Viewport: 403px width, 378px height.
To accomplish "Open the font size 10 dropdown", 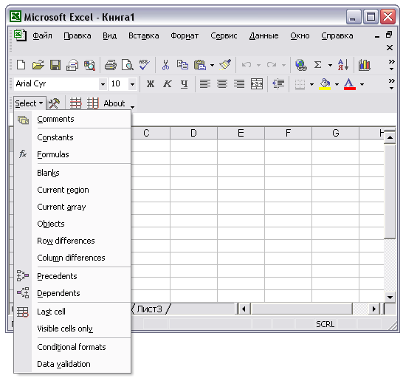I will pyautogui.click(x=132, y=84).
